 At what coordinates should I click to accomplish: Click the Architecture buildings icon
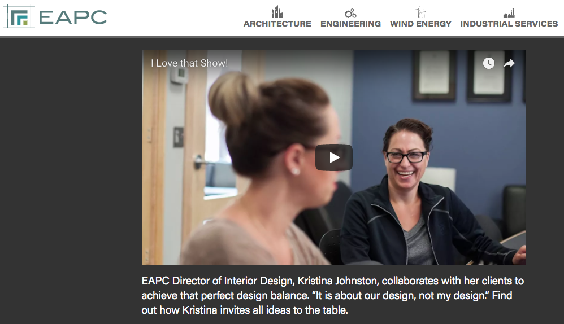pyautogui.click(x=277, y=12)
